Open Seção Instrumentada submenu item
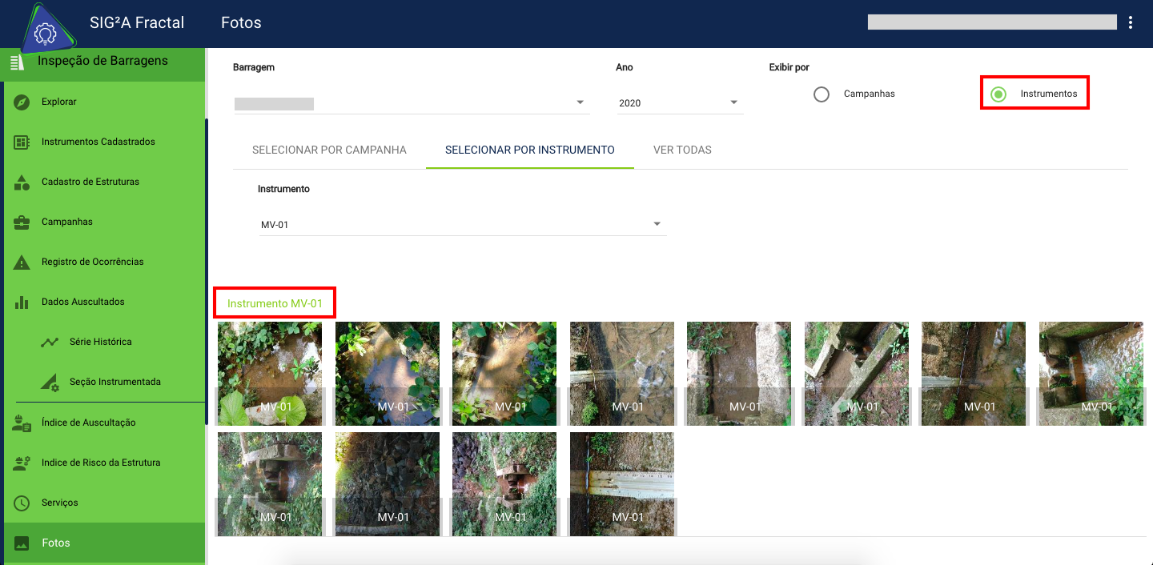This screenshot has width=1153, height=565. (104, 382)
